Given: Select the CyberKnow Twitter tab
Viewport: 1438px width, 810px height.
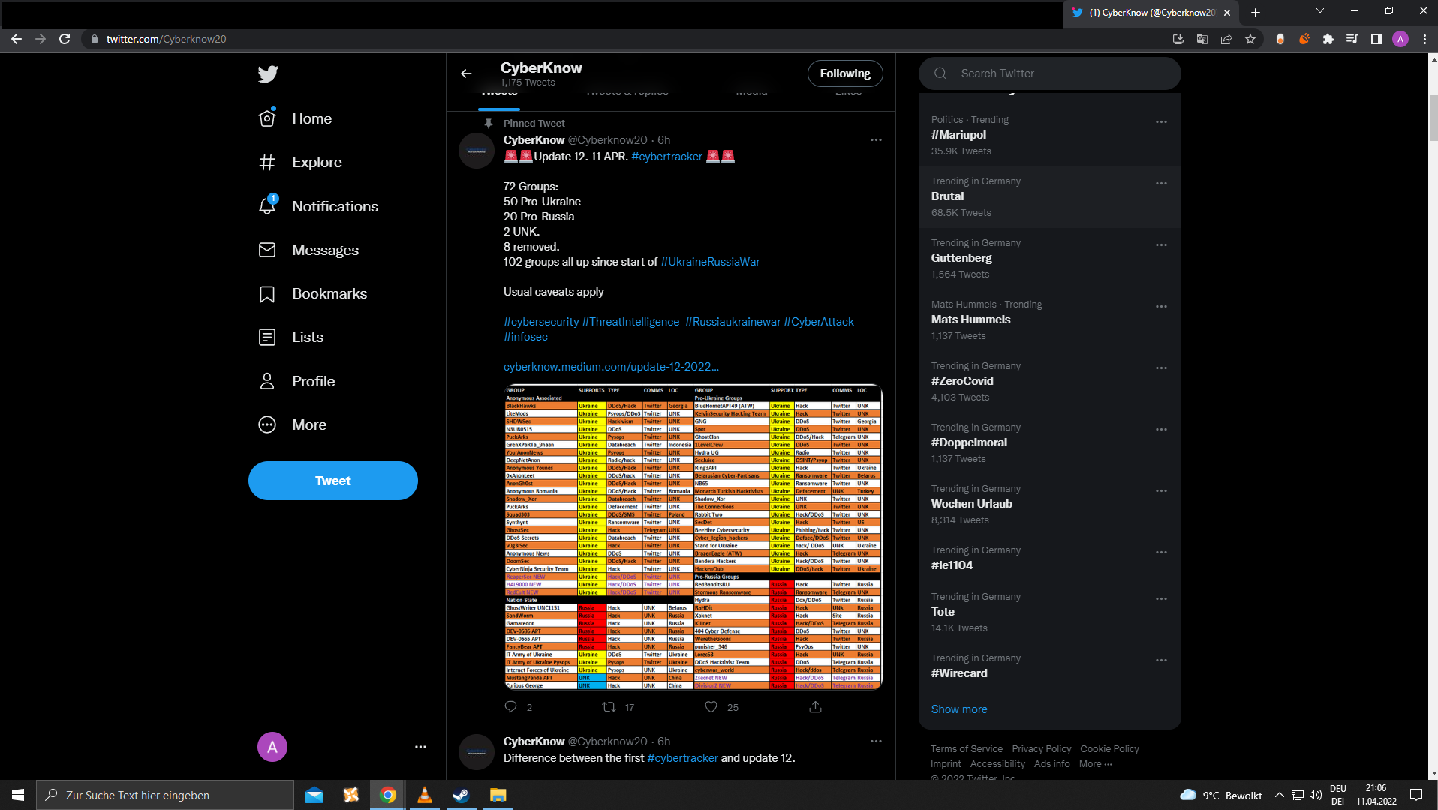Looking at the screenshot, I should (1151, 13).
